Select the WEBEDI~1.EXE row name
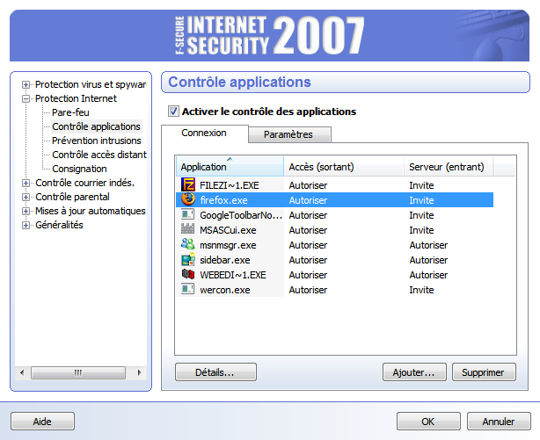This screenshot has width=540, height=440. (x=233, y=275)
